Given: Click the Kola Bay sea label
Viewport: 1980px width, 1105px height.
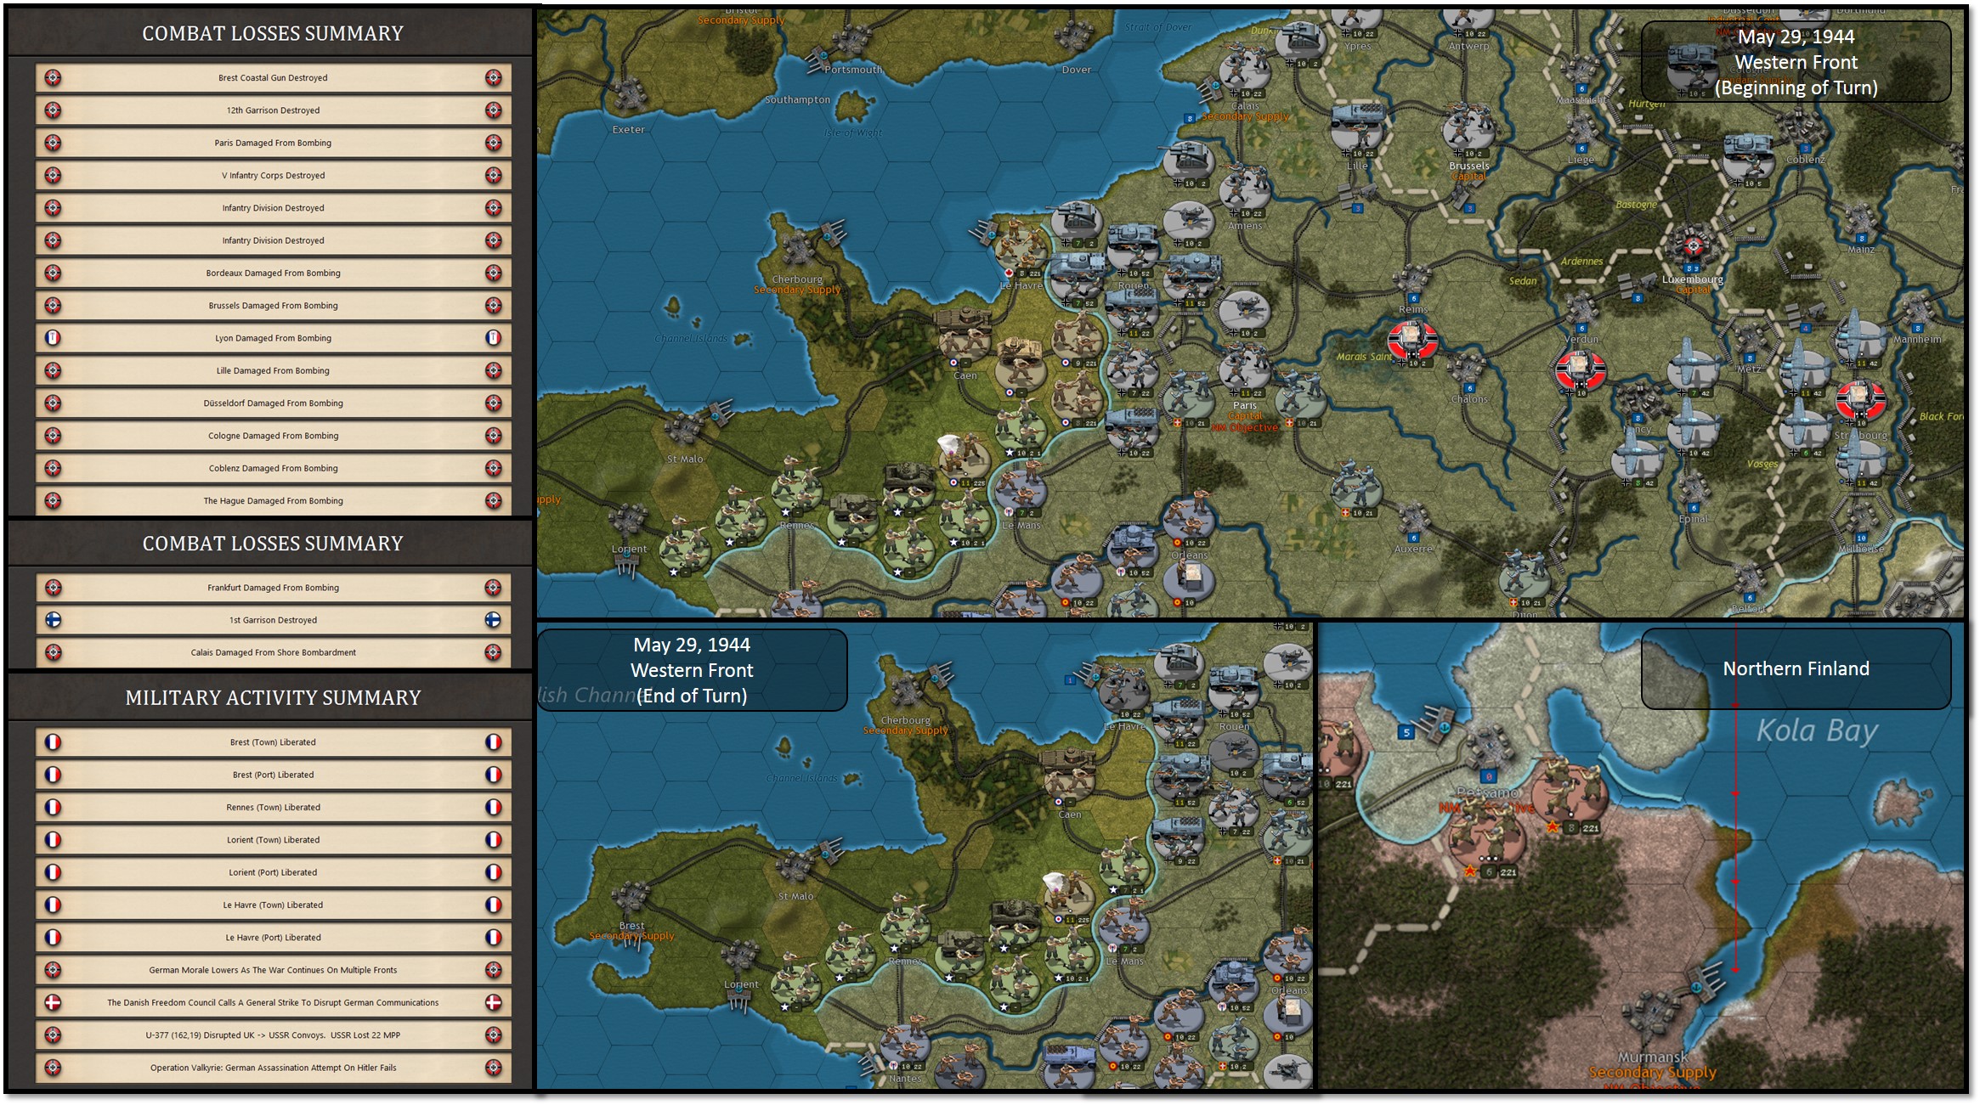Looking at the screenshot, I should pos(1817,730).
